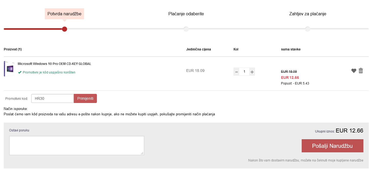
Task: Click the struck-through EUR 18.09 price
Action: [289, 72]
